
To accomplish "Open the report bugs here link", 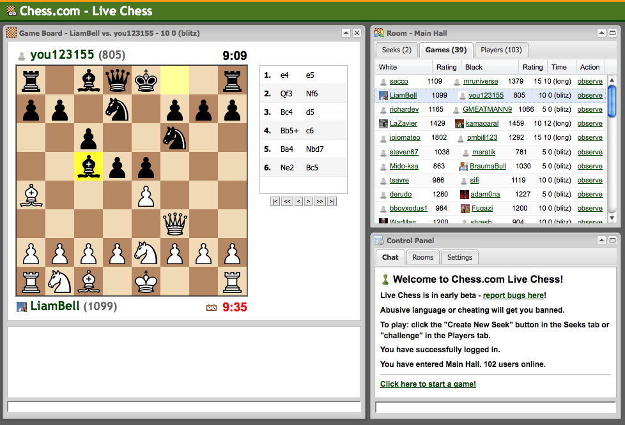I will [x=513, y=295].
